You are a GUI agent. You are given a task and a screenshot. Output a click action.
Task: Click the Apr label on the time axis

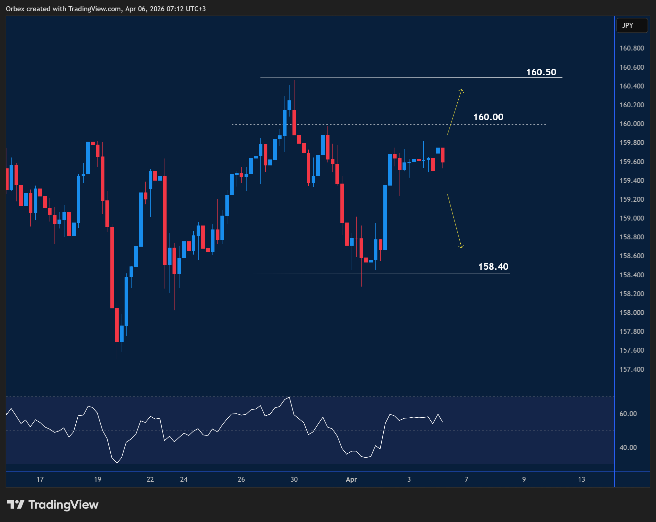point(351,480)
